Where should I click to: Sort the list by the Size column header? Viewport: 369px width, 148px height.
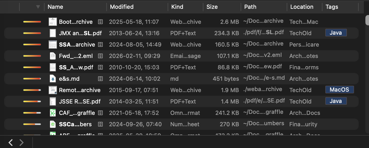pyautogui.click(x=212, y=7)
